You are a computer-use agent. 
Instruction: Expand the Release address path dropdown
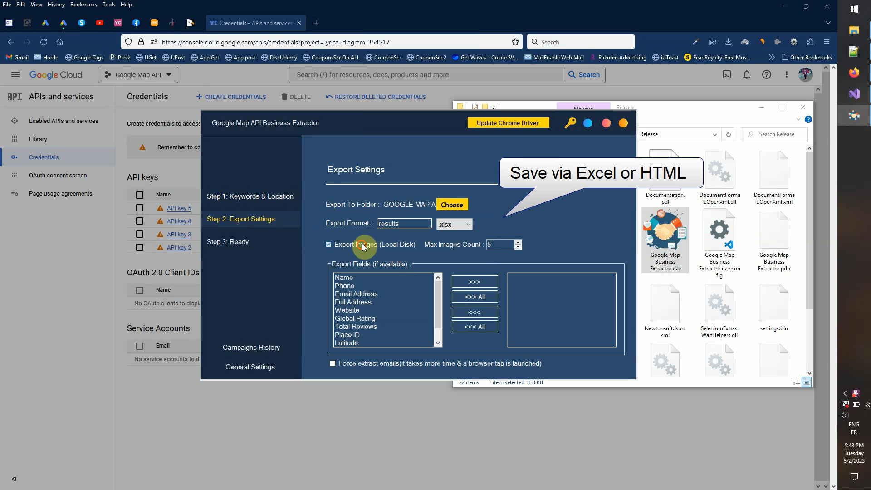[x=714, y=134]
